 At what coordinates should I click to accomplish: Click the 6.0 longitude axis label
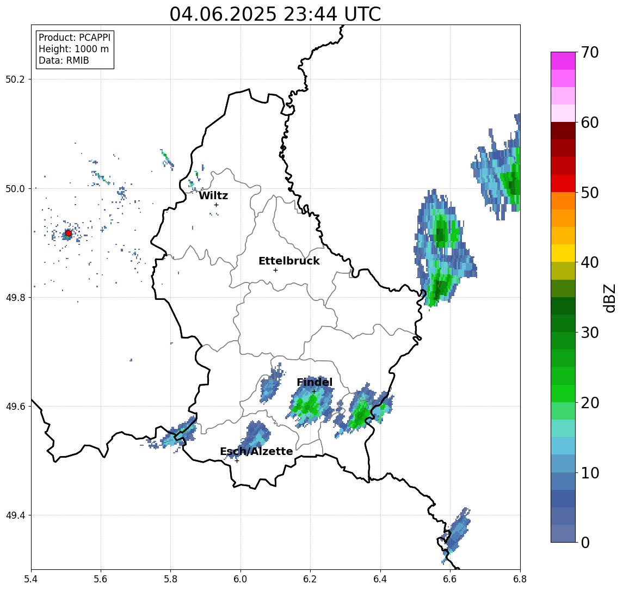(240, 579)
